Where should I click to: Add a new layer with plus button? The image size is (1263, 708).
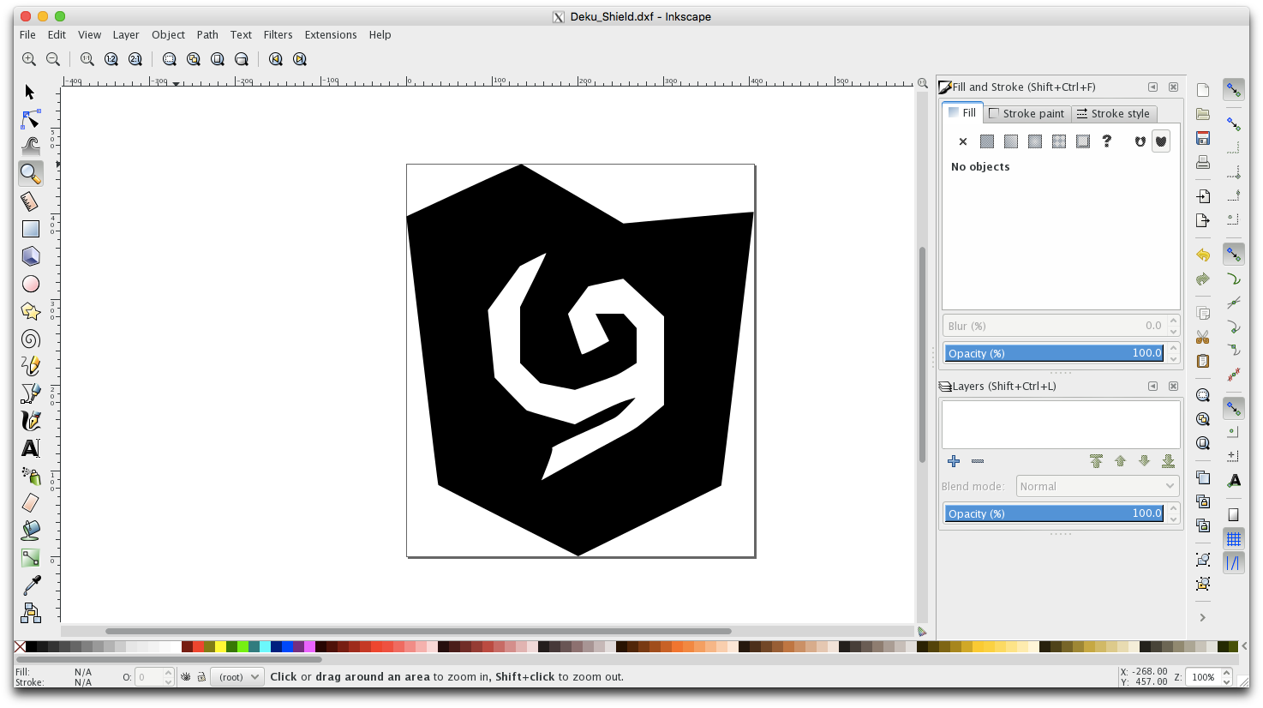point(954,461)
